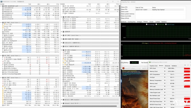Click the OC ratio limit sensor icon

(x=65, y=13)
